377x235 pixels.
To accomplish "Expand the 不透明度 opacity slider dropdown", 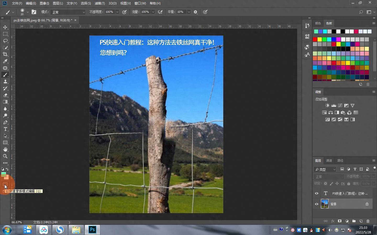I will click(117, 12).
